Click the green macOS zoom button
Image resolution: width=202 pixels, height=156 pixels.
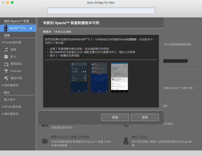[12, 3]
